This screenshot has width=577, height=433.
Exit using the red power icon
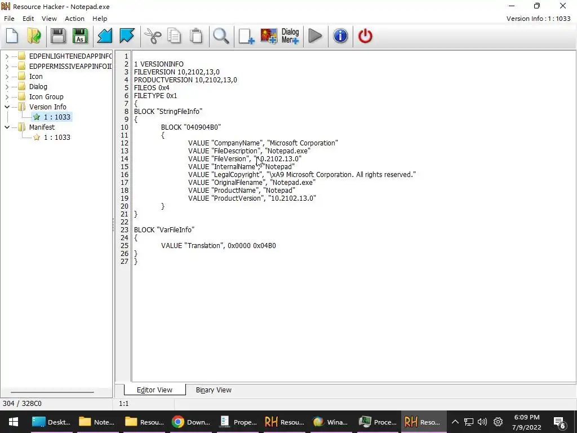(365, 36)
